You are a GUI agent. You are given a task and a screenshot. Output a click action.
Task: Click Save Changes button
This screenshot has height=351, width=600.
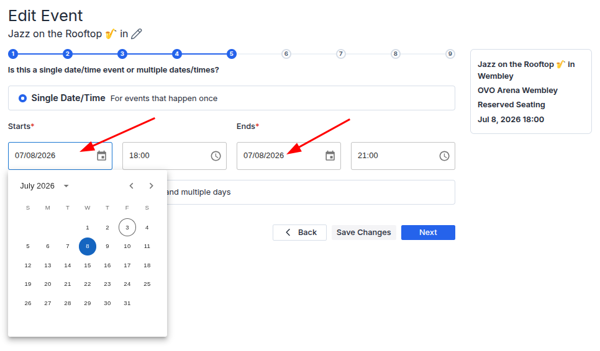pyautogui.click(x=363, y=233)
